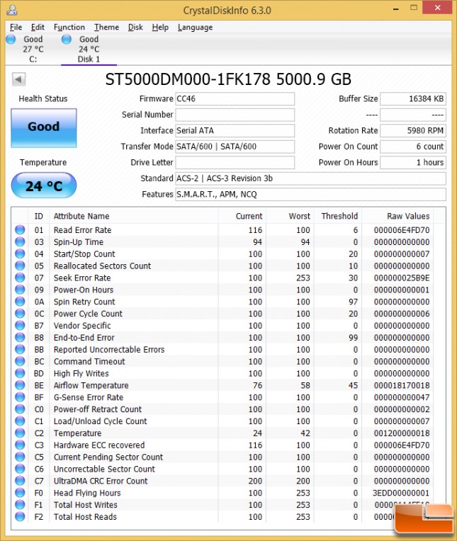The image size is (457, 541).
Task: Select raw value 3EDD00000001
Action: (x=401, y=493)
